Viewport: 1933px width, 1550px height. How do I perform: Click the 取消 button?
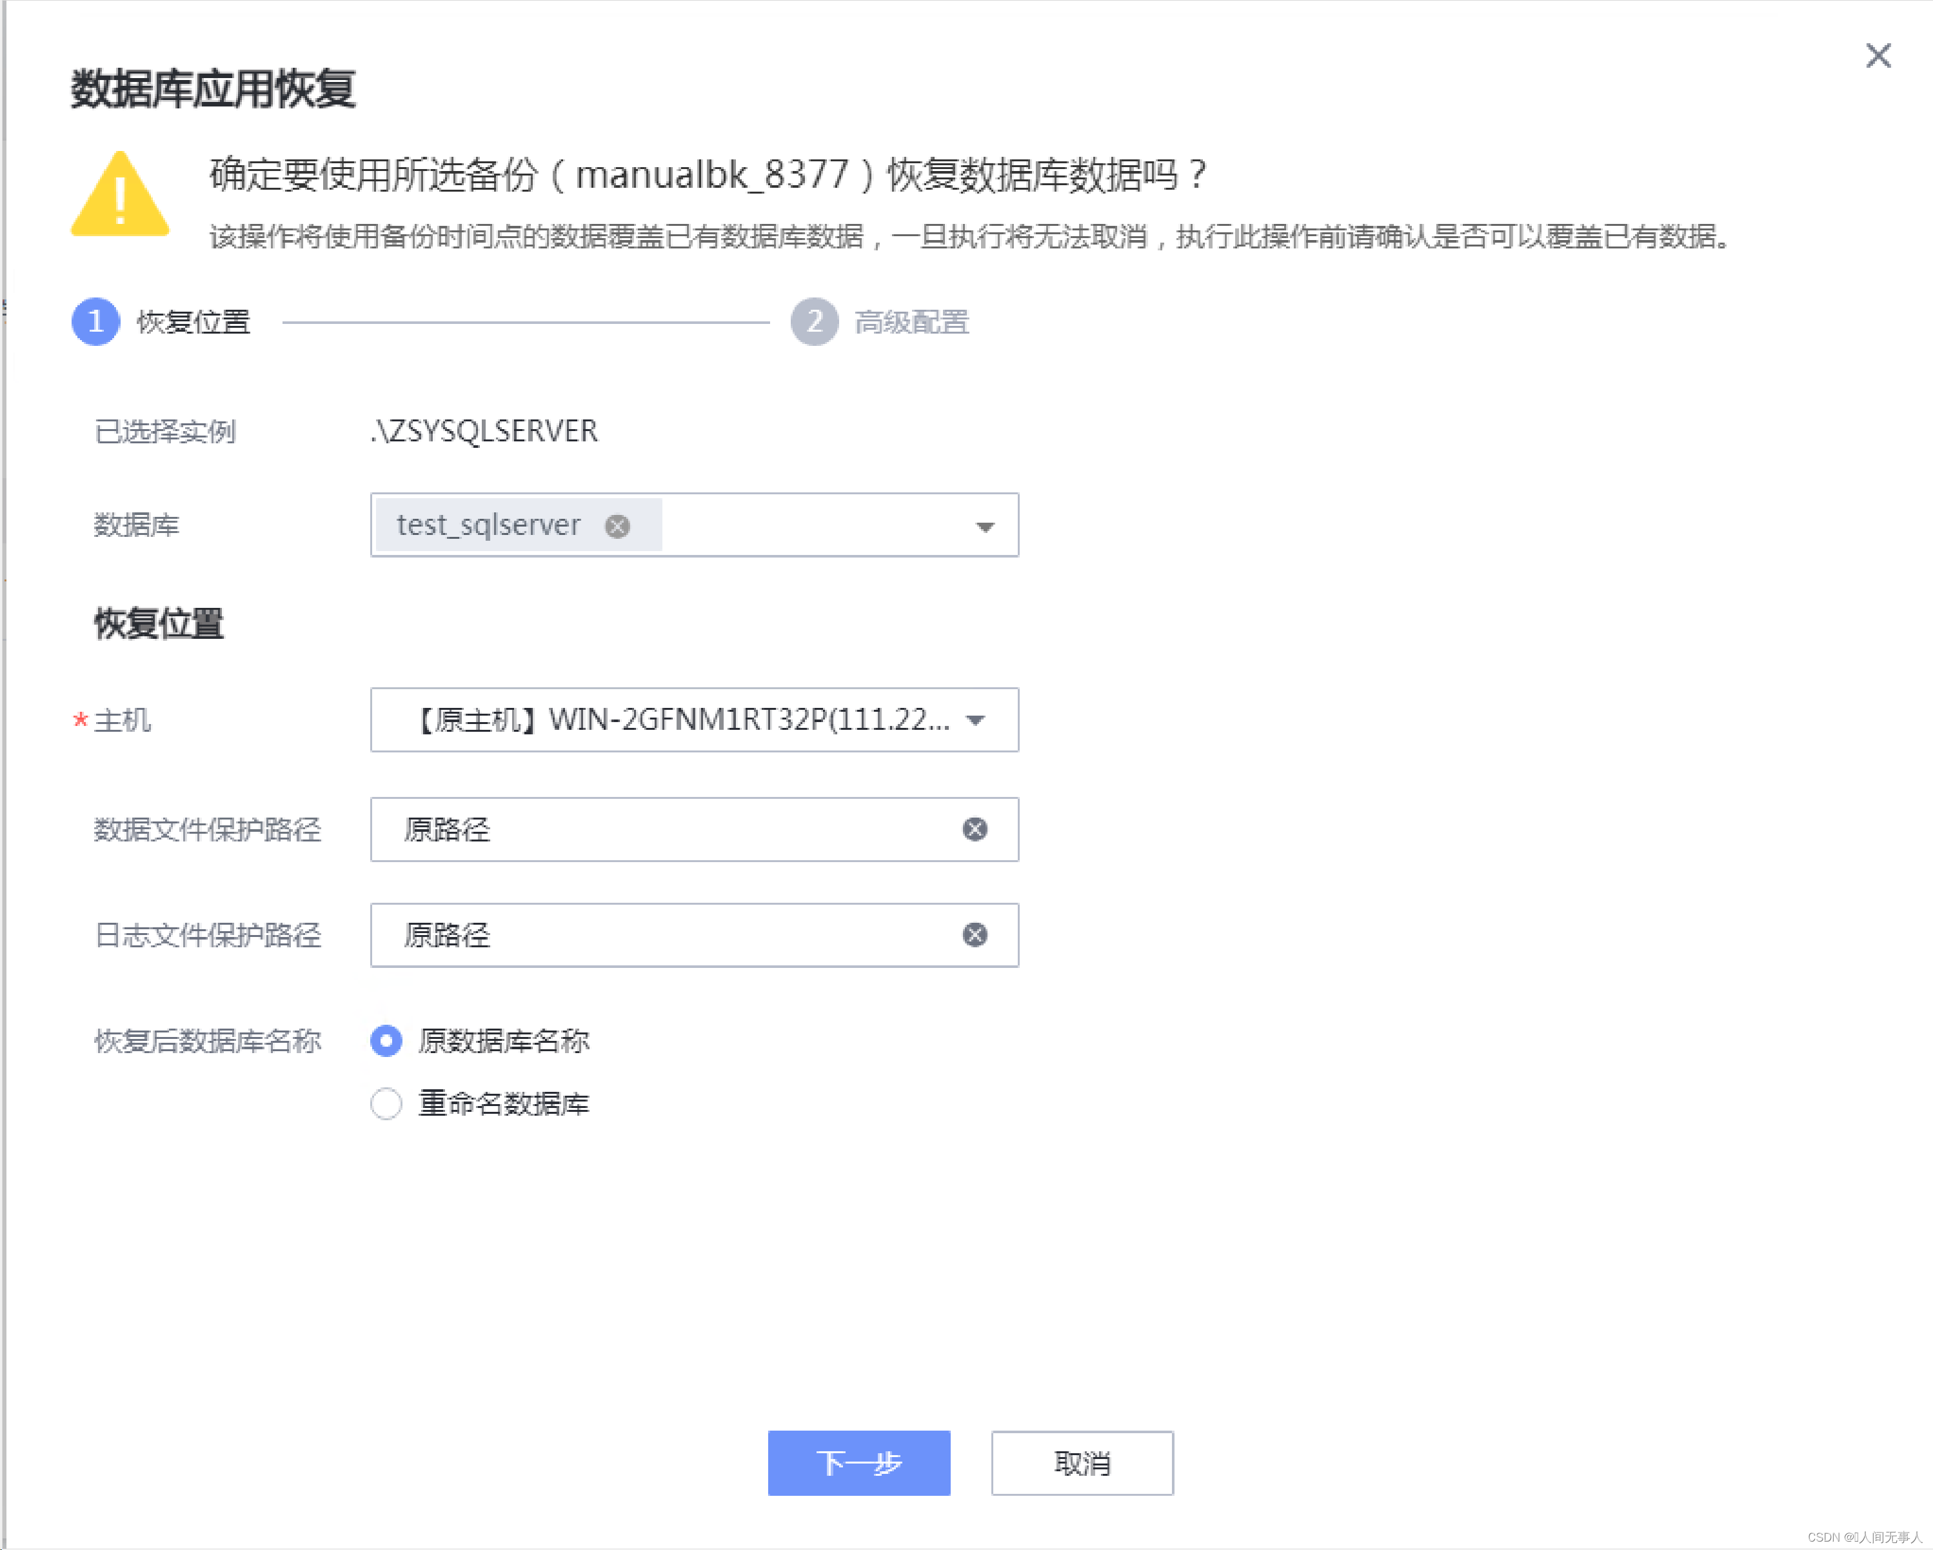coord(1082,1462)
